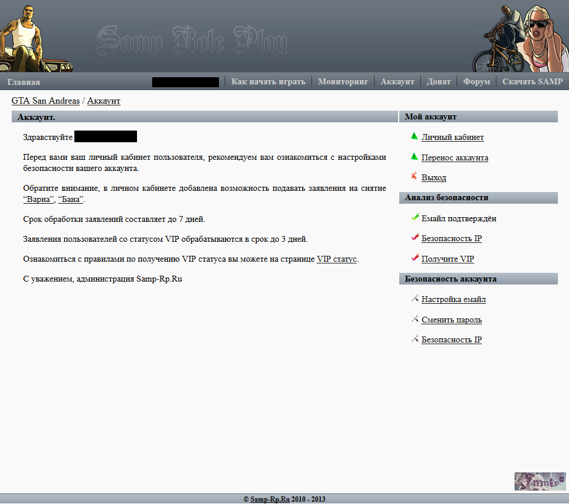This screenshot has width=569, height=504.
Task: Click green arrow icon beside Перенос аккаунта
Action: 414,157
